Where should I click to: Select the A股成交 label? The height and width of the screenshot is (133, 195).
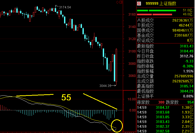pos(145,20)
